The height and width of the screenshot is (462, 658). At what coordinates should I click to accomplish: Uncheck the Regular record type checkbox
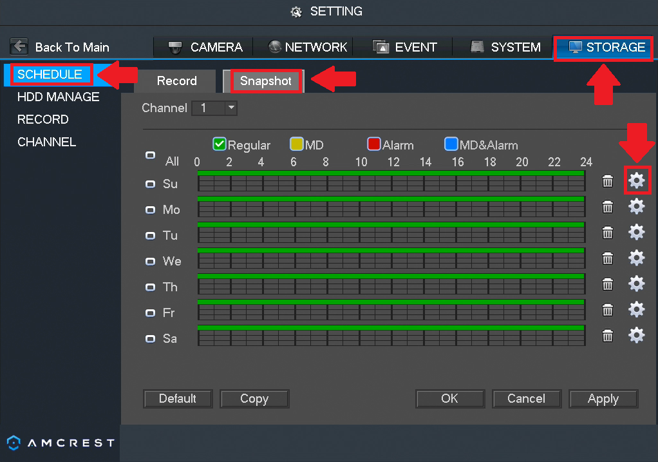tap(220, 144)
